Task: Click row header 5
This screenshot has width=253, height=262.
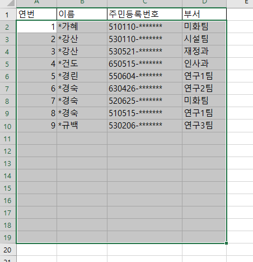Action: [8, 64]
